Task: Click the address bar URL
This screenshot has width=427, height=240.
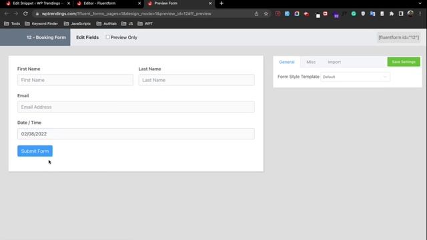Action: [x=126, y=13]
